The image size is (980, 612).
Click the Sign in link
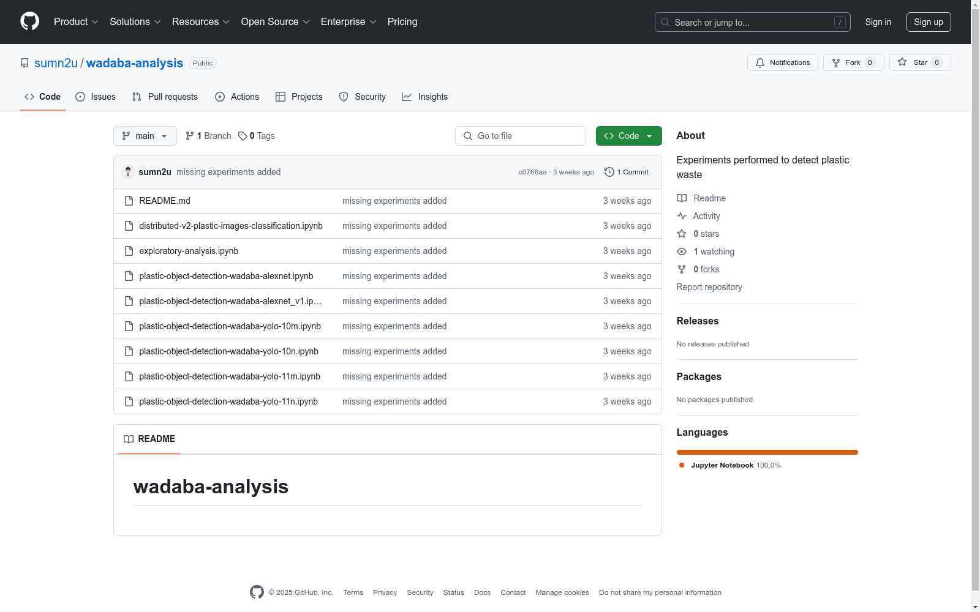(x=878, y=22)
